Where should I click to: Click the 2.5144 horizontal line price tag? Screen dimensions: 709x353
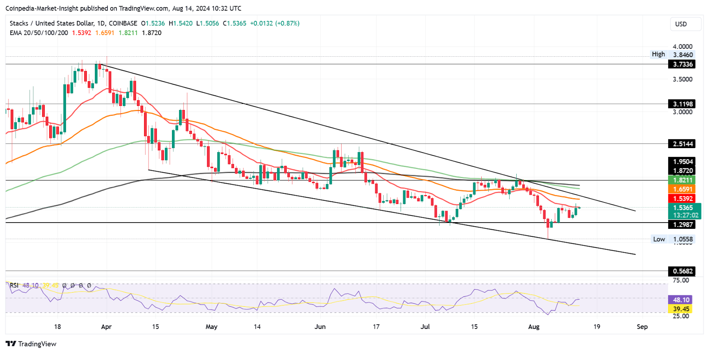pos(682,144)
